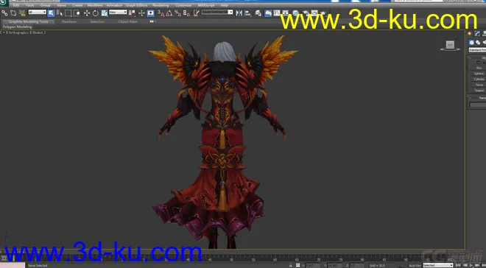Viewport: 486px width, 268px height.
Task: Activate the Select and Rotate tool
Action: click(96, 13)
